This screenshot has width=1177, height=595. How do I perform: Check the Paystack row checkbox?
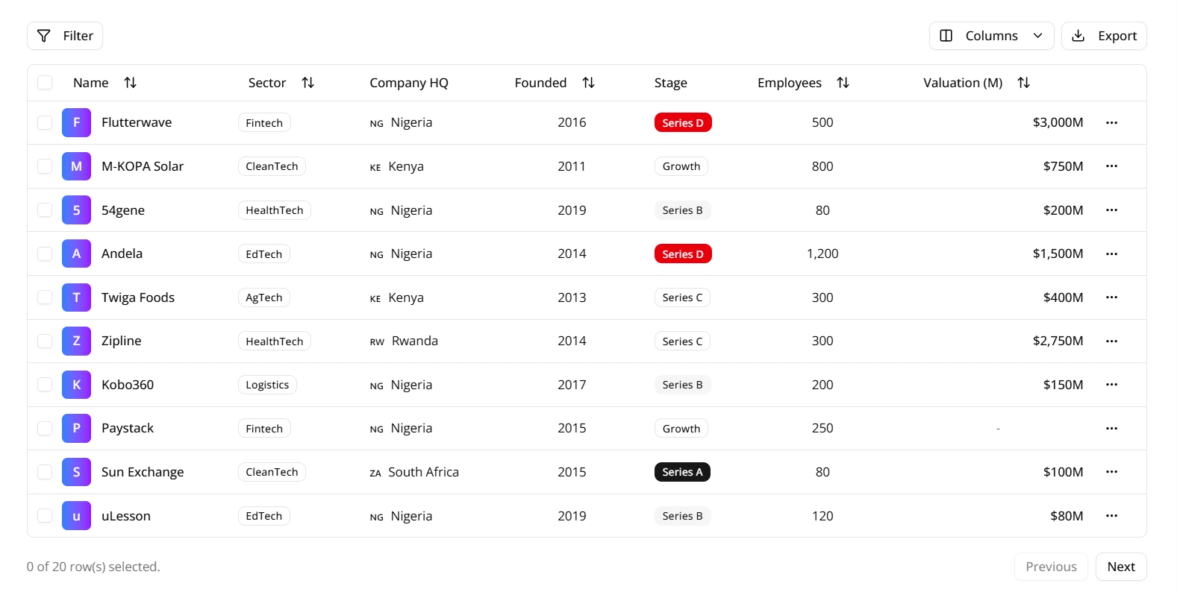click(x=45, y=429)
